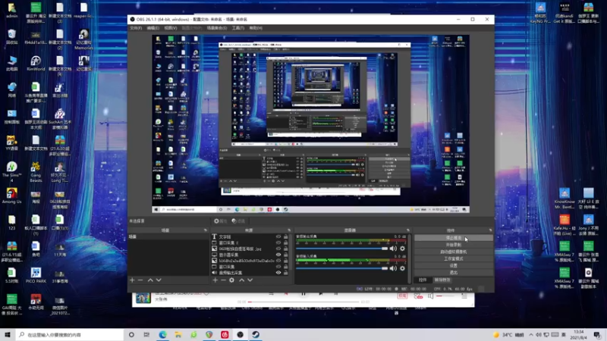Select the 场景 item in Scenes list
This screenshot has height=341, width=607.
(x=168, y=236)
